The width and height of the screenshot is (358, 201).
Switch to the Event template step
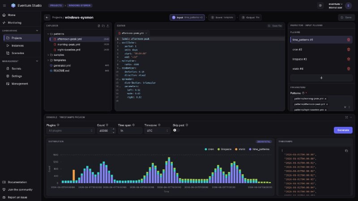pos(222,17)
